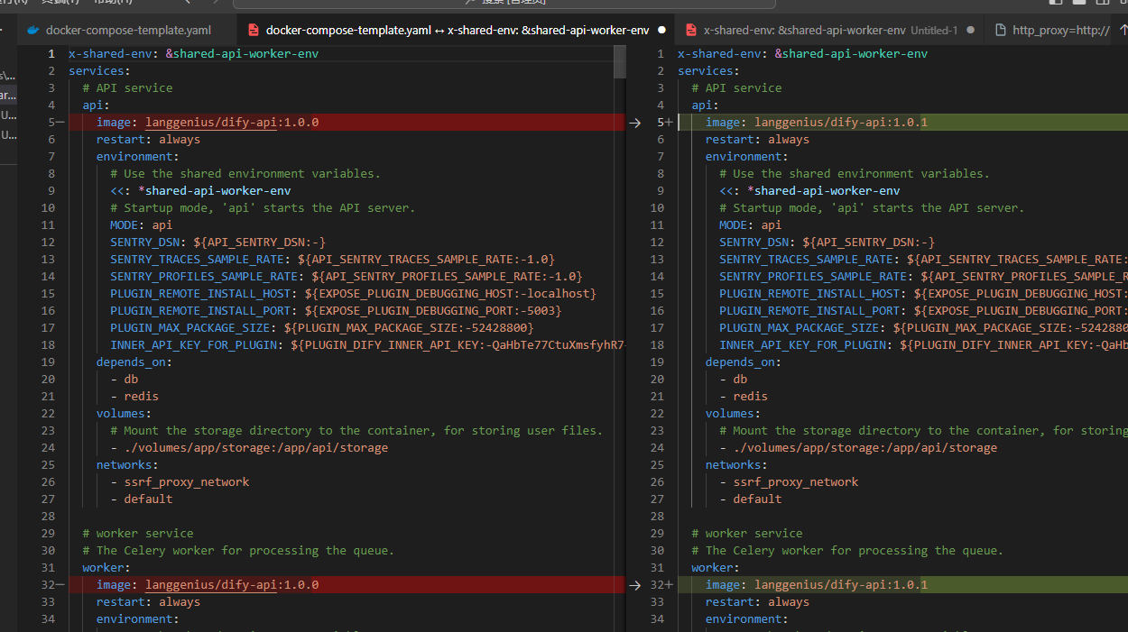Click 'MODE: api' in the left pane

141,224
